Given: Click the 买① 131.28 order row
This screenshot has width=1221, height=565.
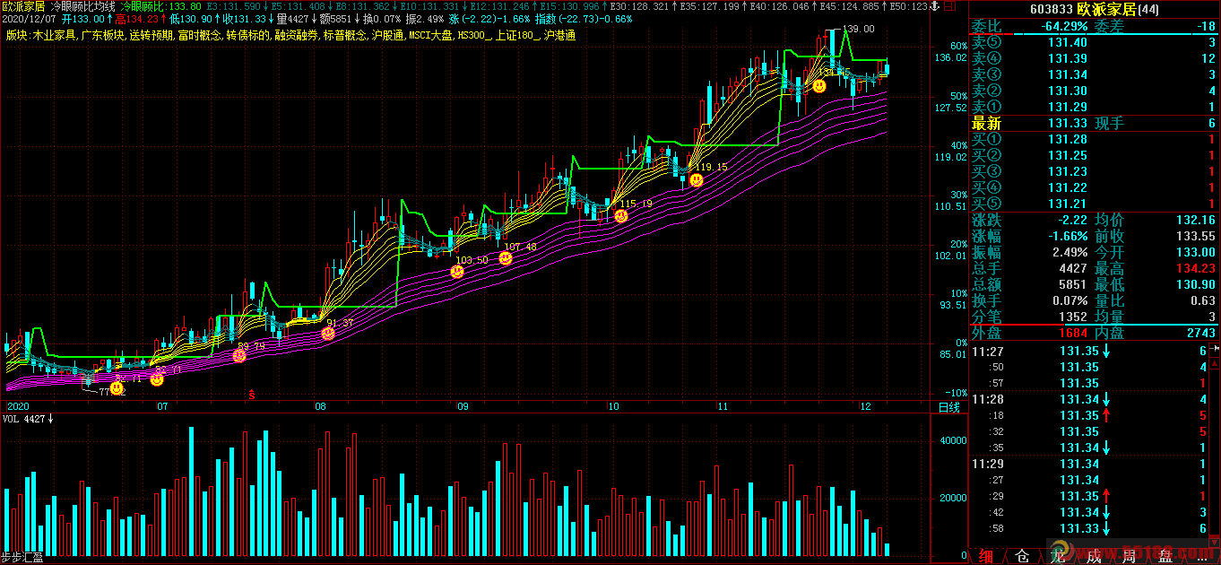Looking at the screenshot, I should point(1095,139).
